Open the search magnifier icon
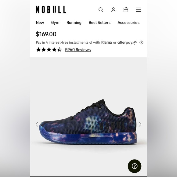177x177 pixels. click(x=101, y=10)
